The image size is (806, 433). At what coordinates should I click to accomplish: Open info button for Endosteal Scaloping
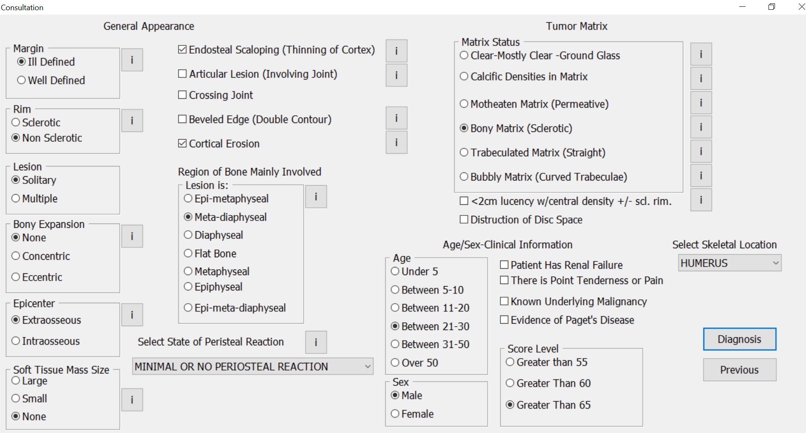click(x=396, y=51)
